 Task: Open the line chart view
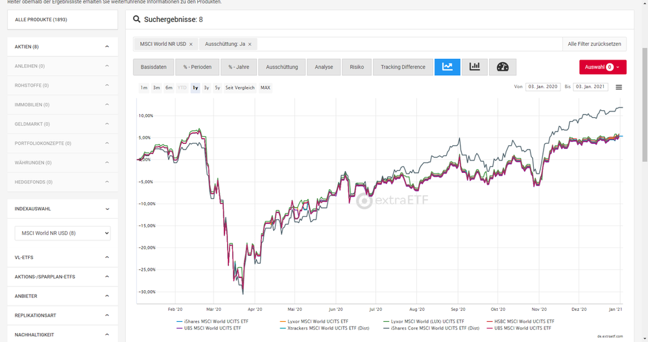pyautogui.click(x=447, y=67)
